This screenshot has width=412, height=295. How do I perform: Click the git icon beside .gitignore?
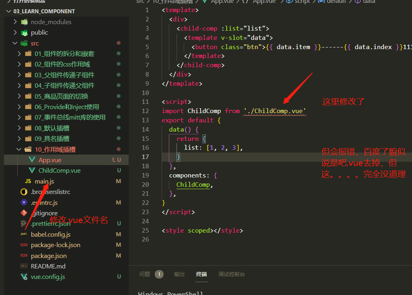coord(23,213)
